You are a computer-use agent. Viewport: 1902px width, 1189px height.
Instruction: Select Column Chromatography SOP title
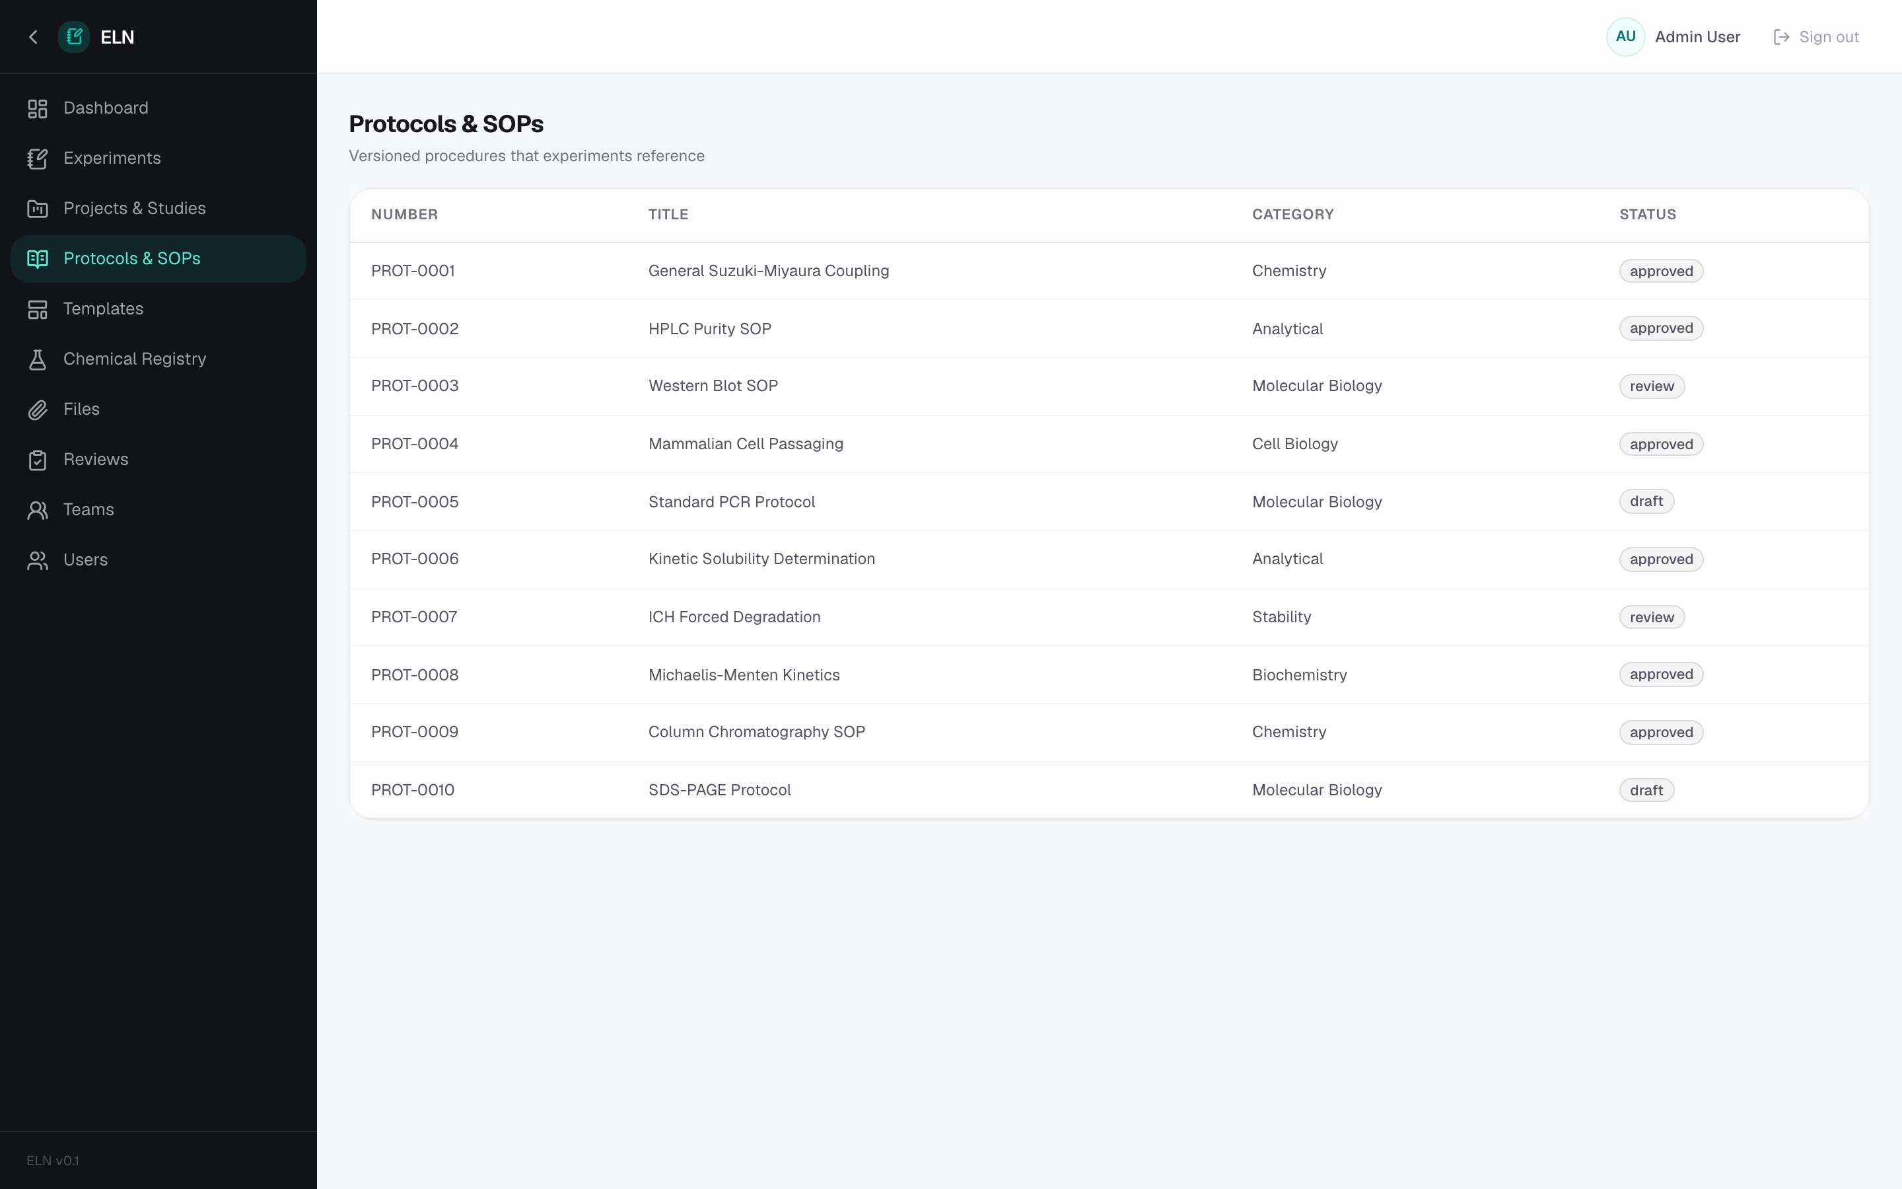point(756,732)
